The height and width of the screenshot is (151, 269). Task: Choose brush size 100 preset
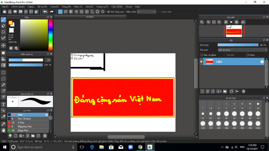click(x=203, y=125)
